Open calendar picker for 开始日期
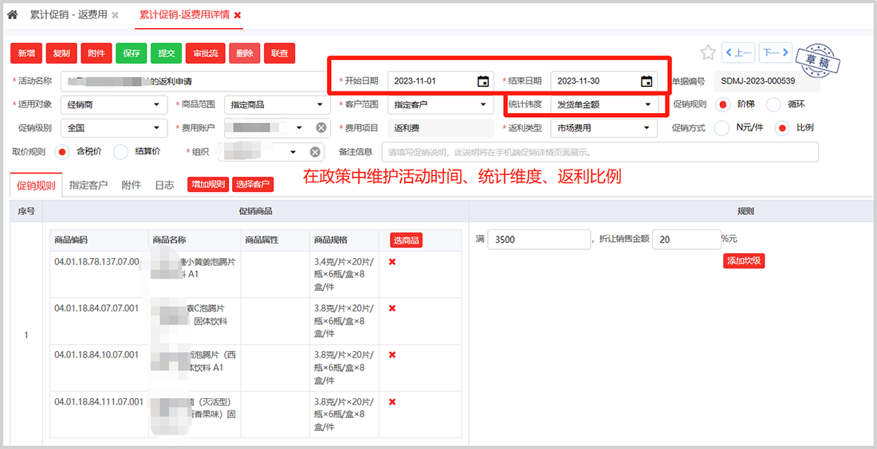The height and width of the screenshot is (449, 877). 483,81
